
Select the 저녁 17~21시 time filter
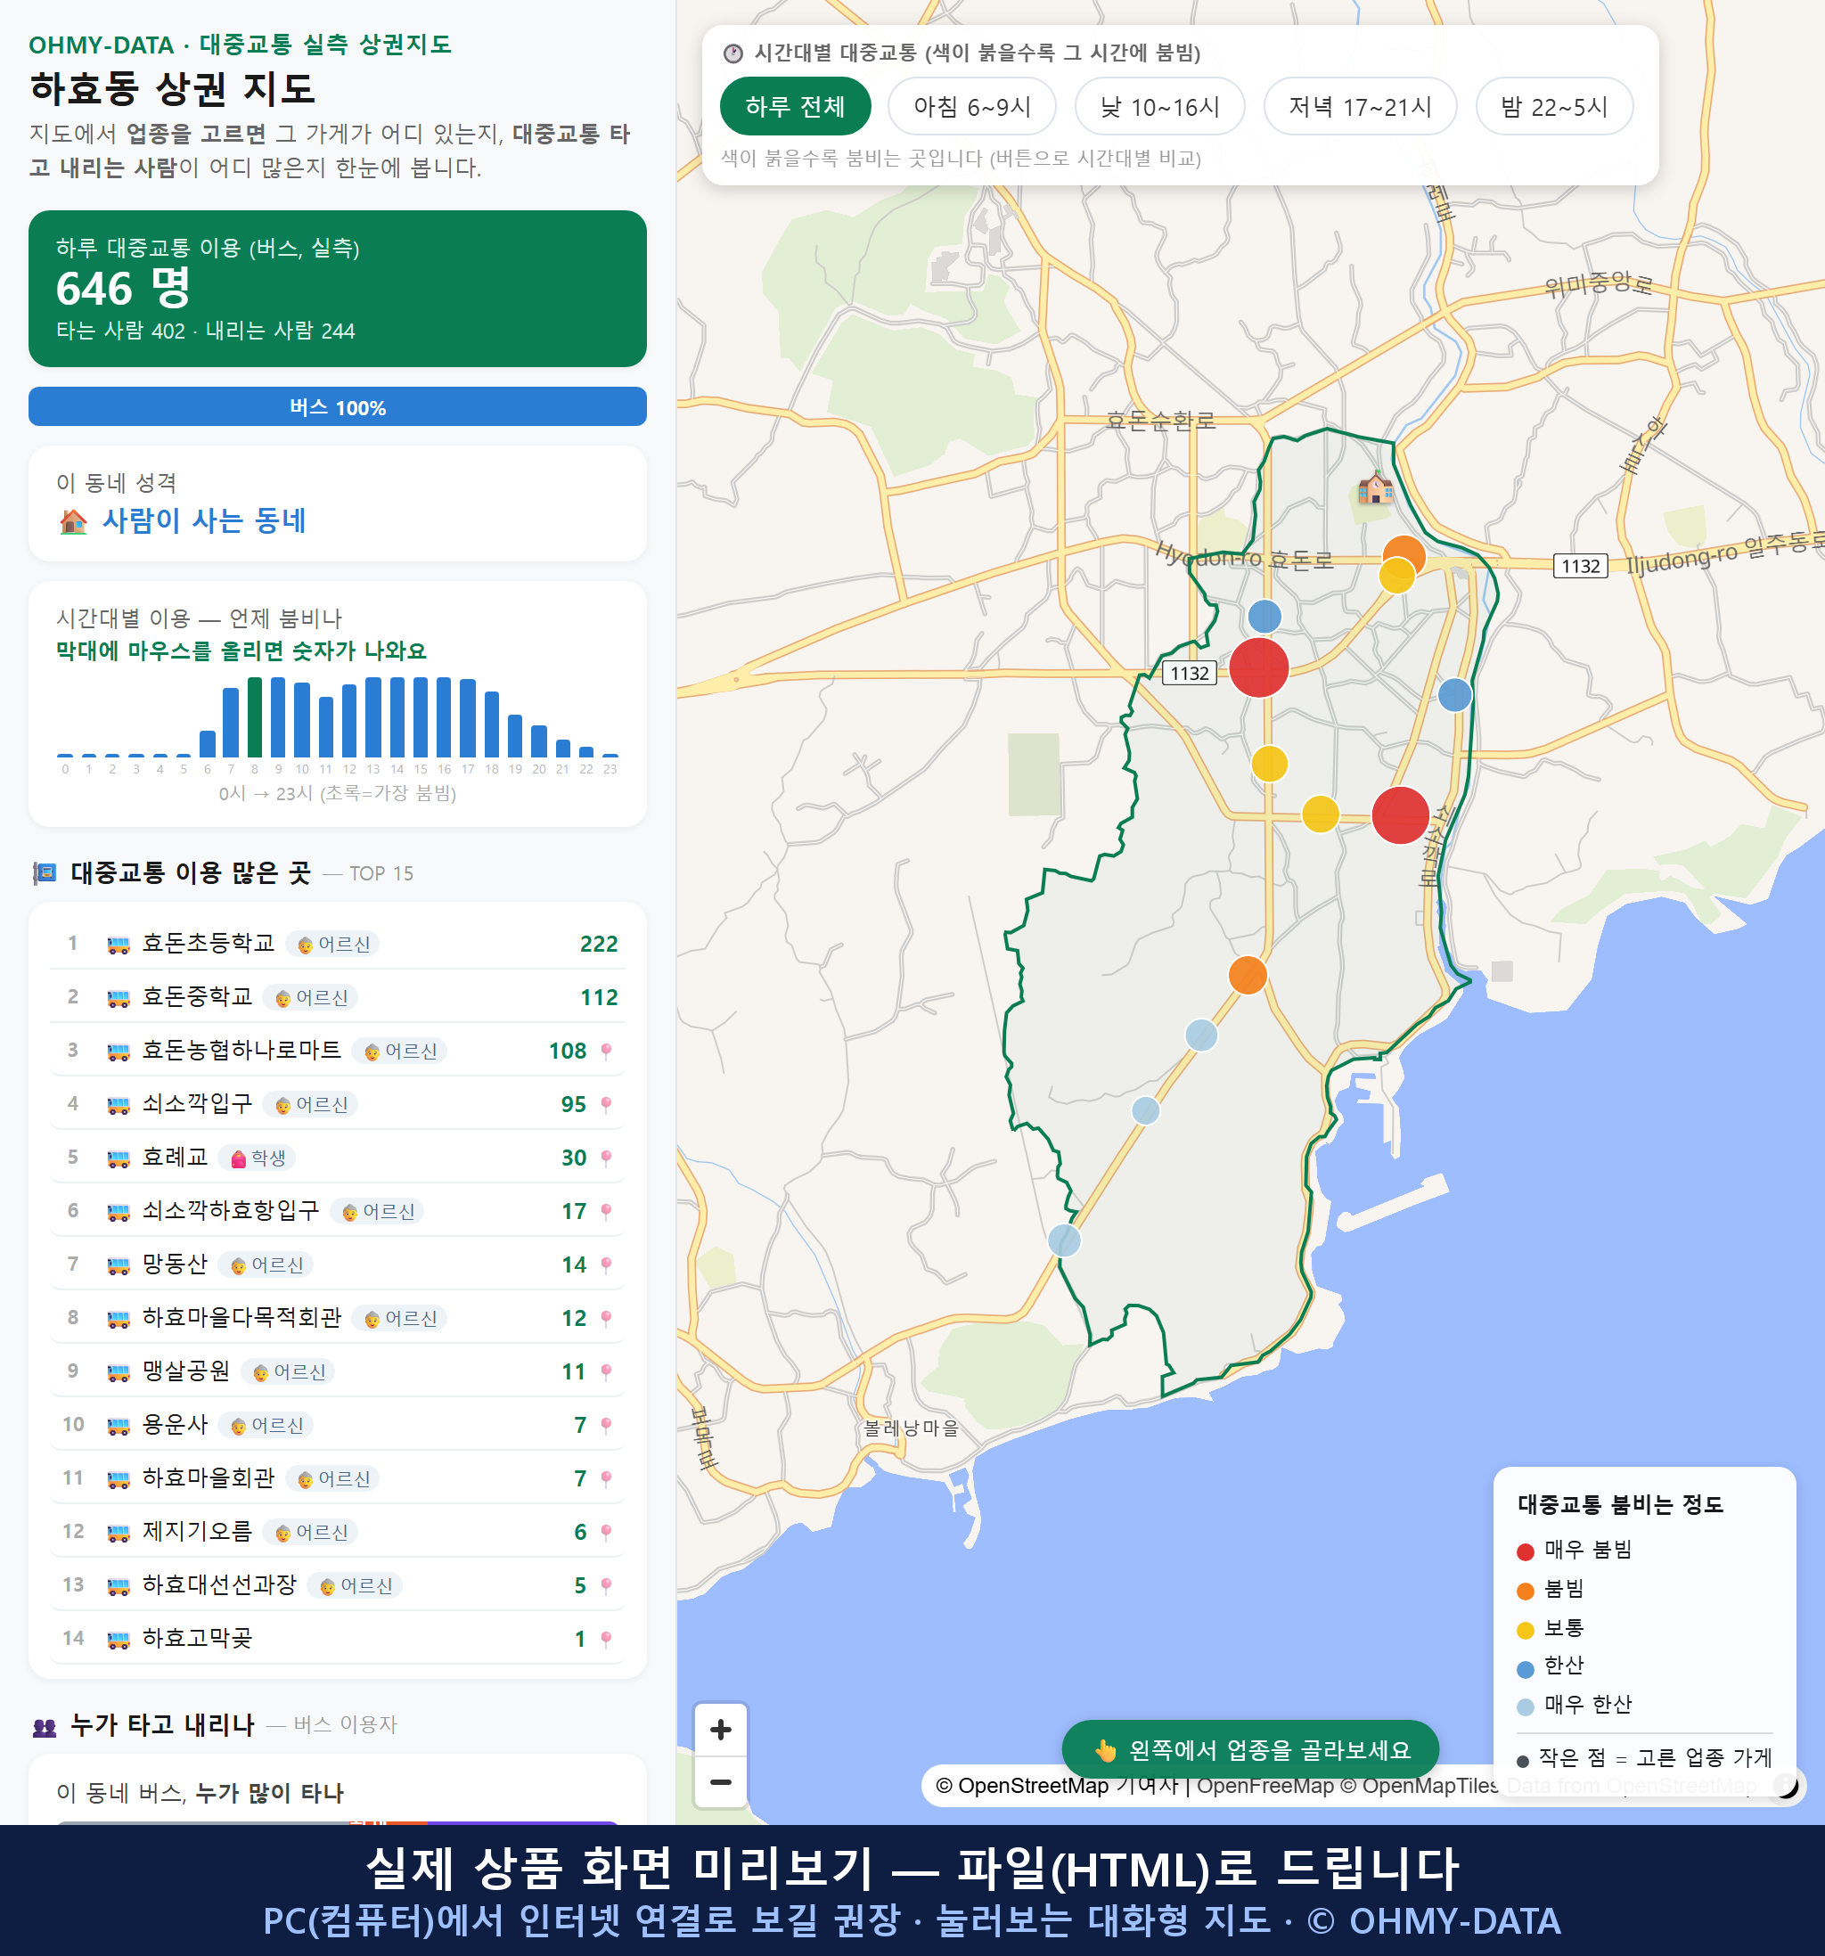point(1360,106)
